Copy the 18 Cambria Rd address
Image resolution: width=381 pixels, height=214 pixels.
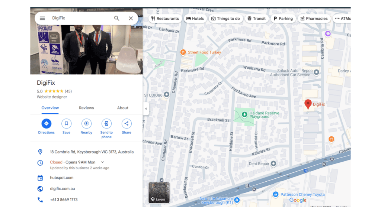(92, 152)
